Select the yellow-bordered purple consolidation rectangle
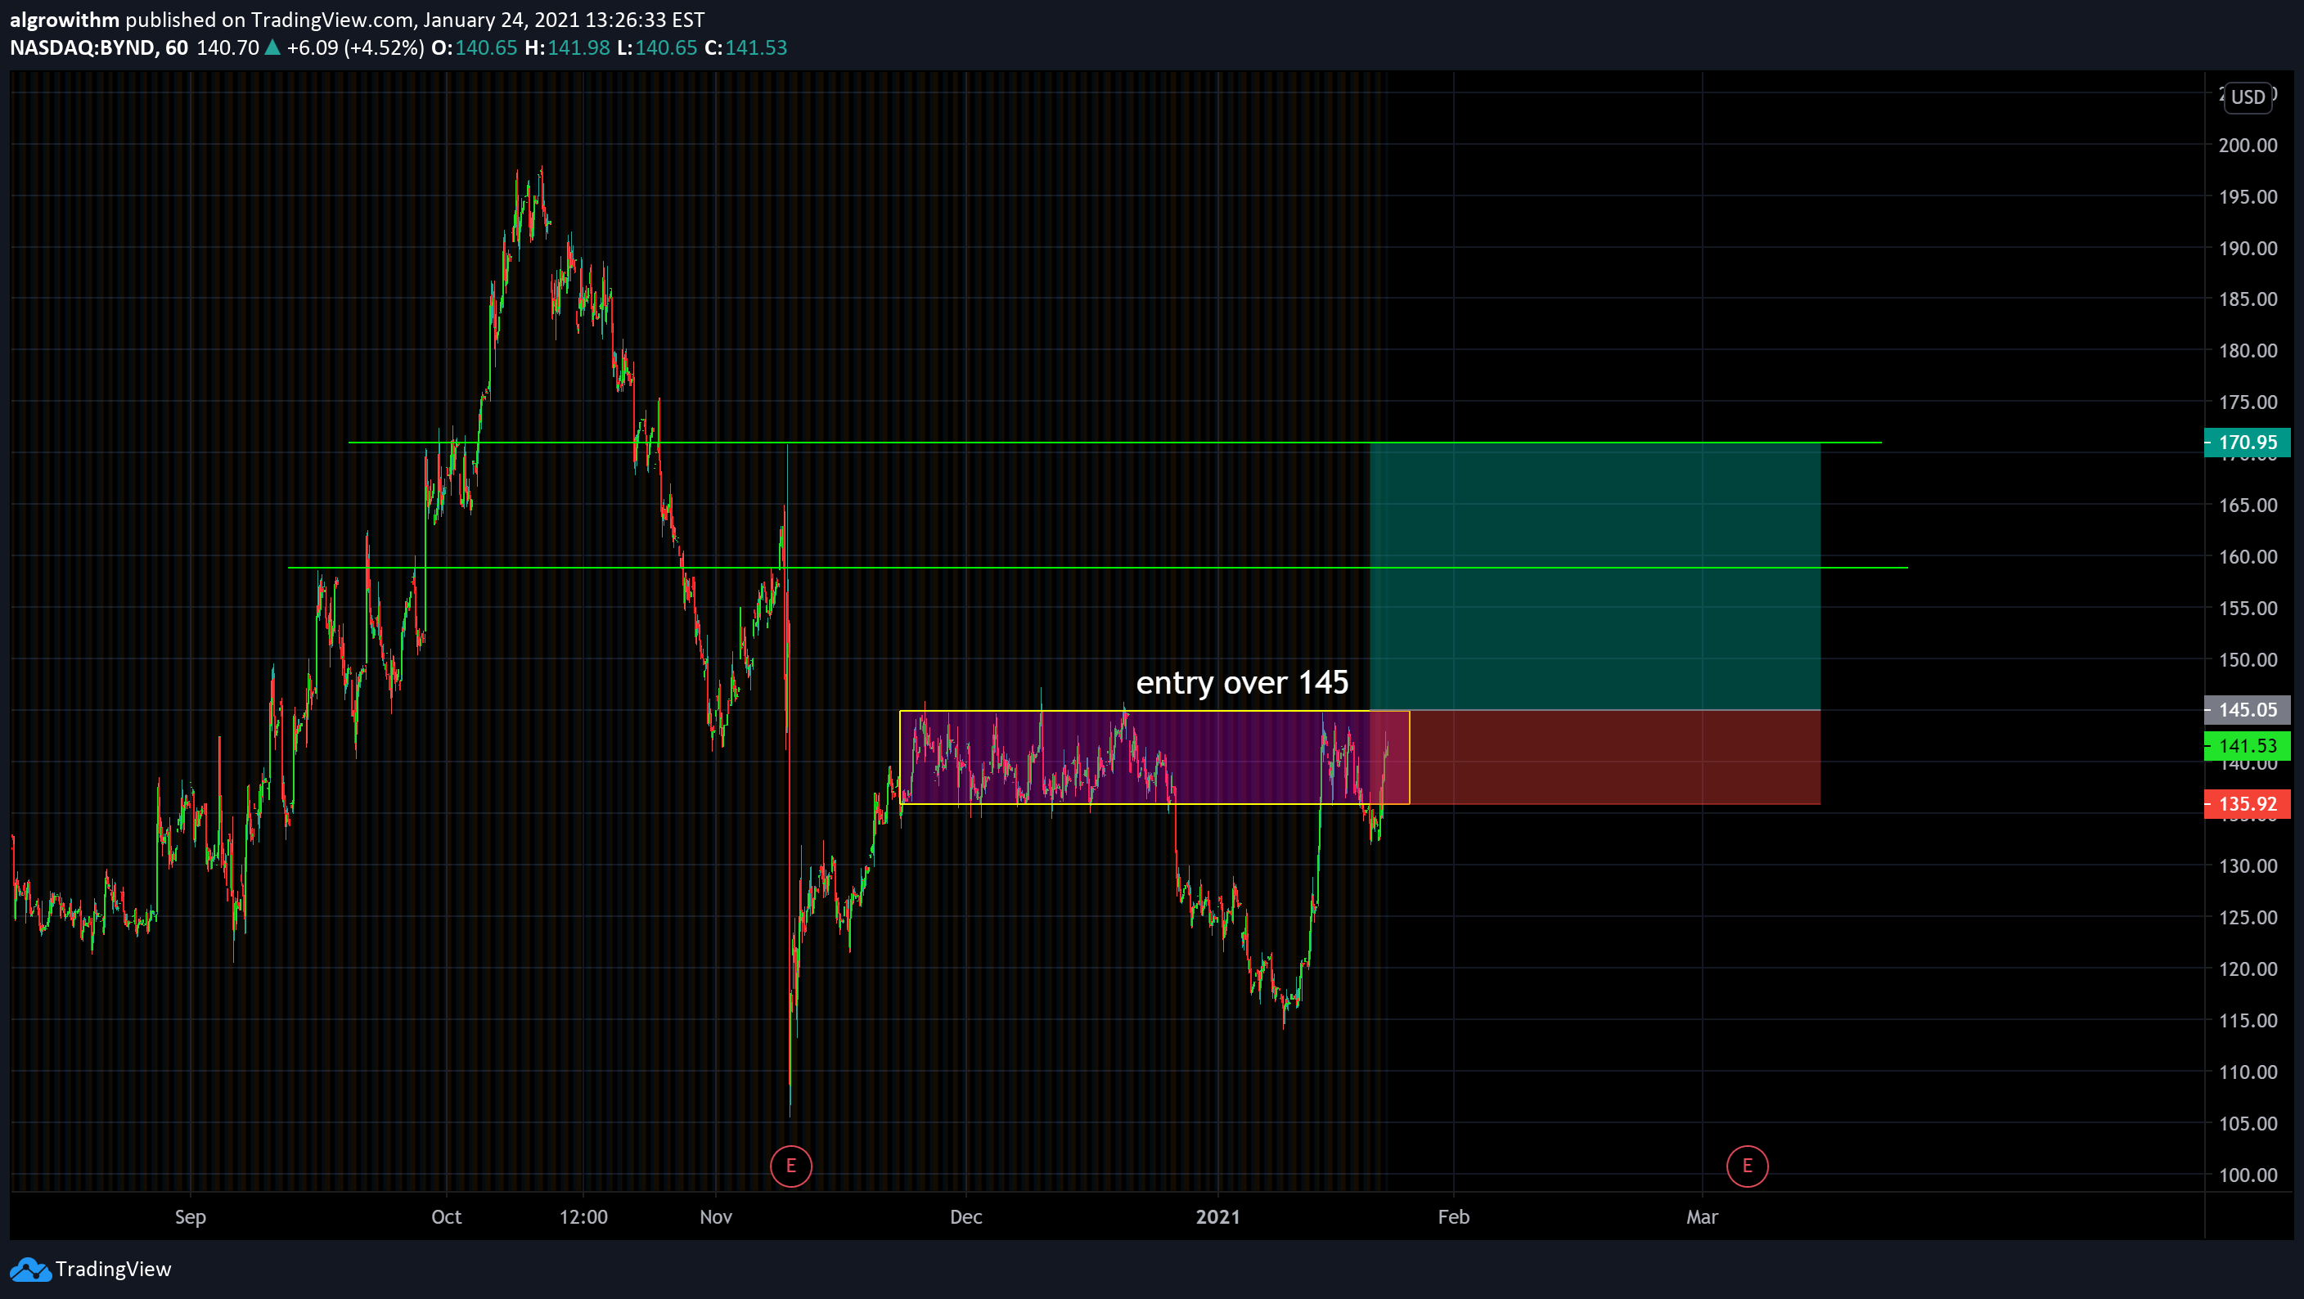The width and height of the screenshot is (2304, 1299). (x=1154, y=757)
